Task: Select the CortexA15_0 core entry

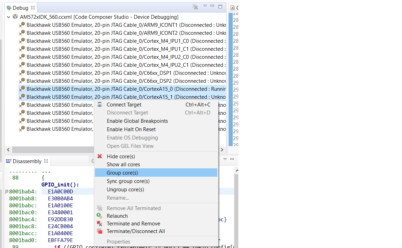Action: (x=122, y=89)
